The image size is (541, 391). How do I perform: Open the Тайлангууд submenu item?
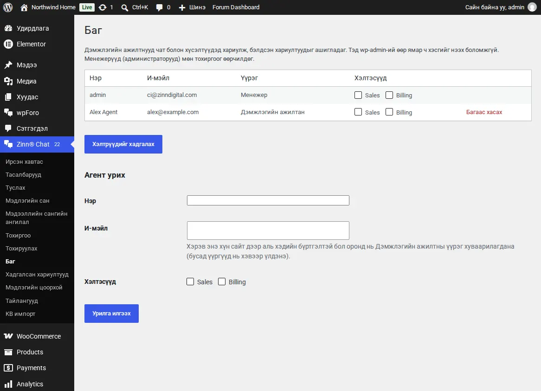coord(22,301)
